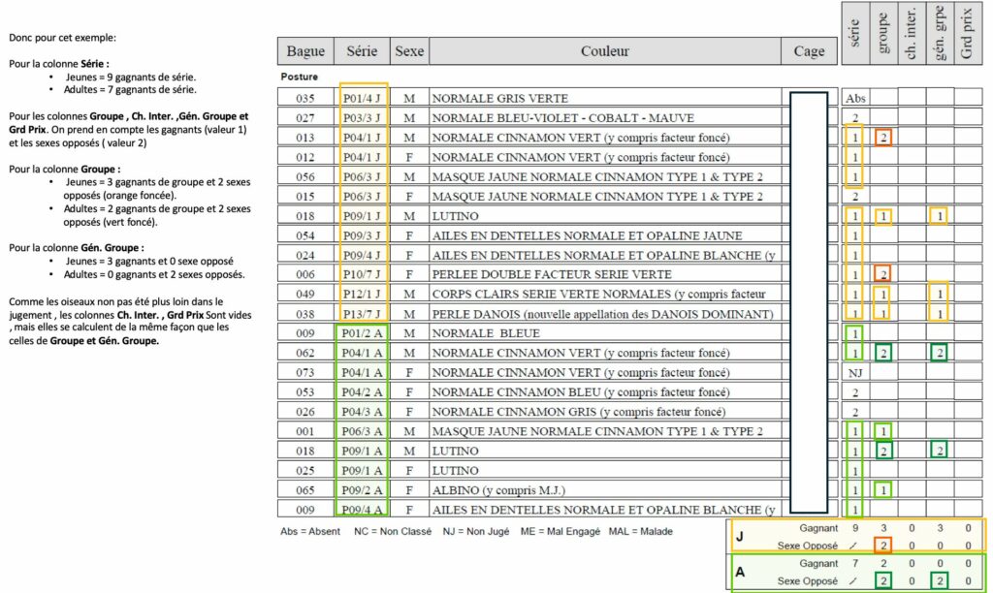The image size is (993, 593).
Task: Click the Bague column header
Action: [x=305, y=51]
